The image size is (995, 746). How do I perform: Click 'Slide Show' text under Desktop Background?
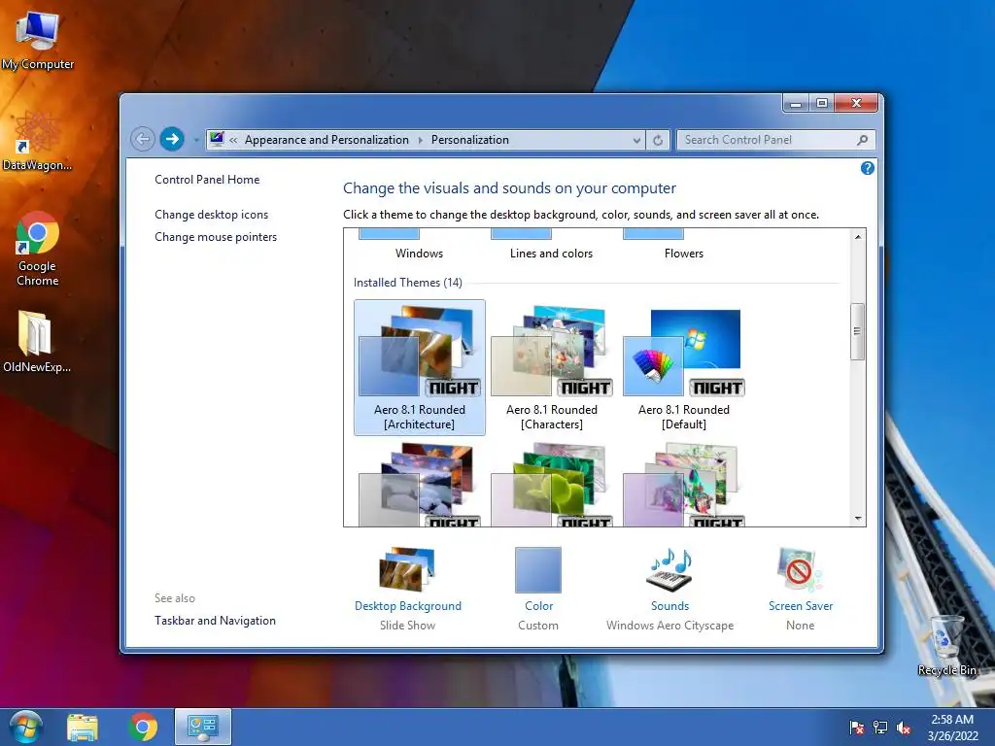(x=407, y=625)
